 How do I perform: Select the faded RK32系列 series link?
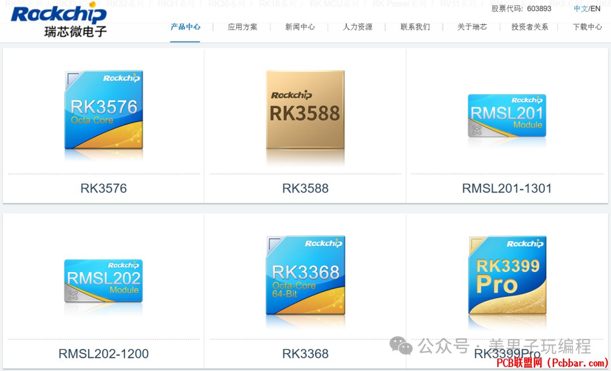[125, 5]
